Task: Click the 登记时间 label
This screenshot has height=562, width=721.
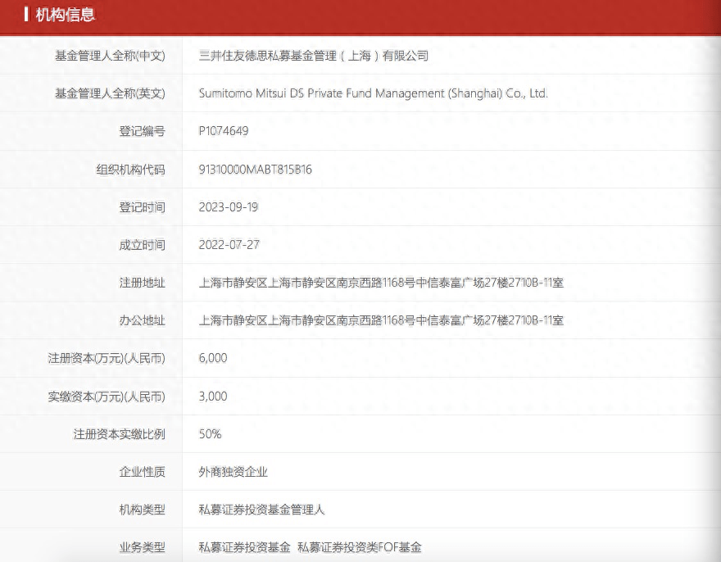Action: (142, 207)
